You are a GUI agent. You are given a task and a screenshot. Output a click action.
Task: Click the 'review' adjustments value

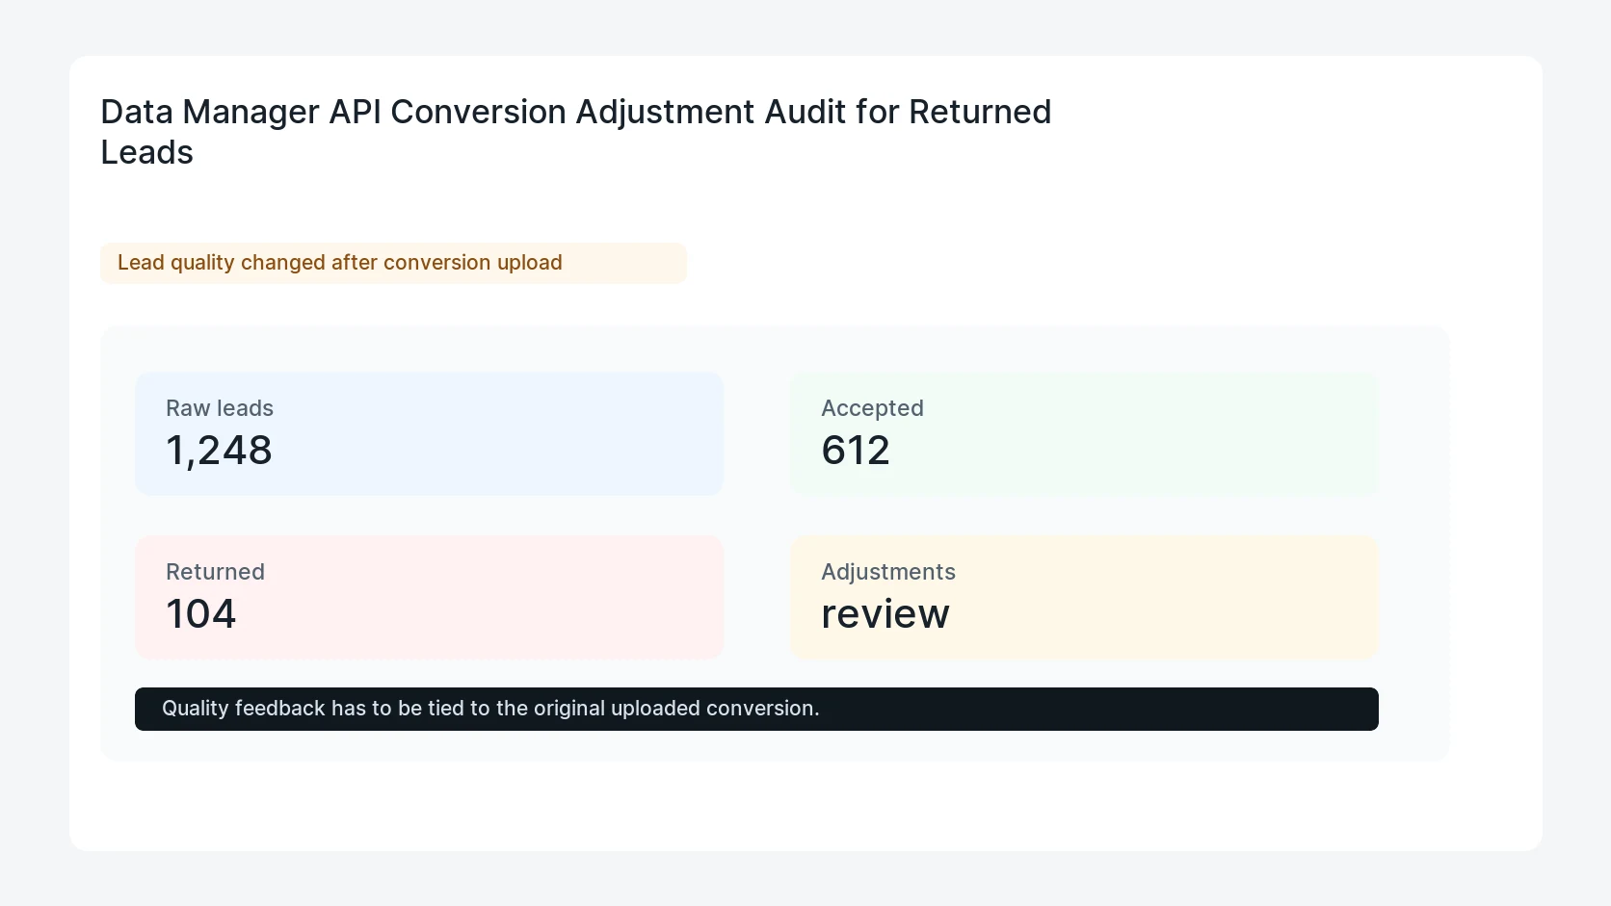(885, 614)
